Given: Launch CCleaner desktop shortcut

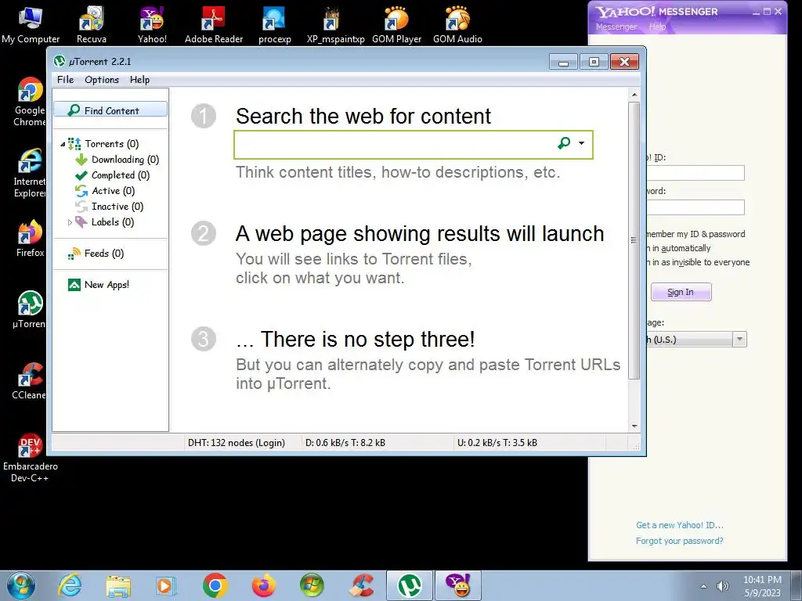Looking at the screenshot, I should click(30, 381).
